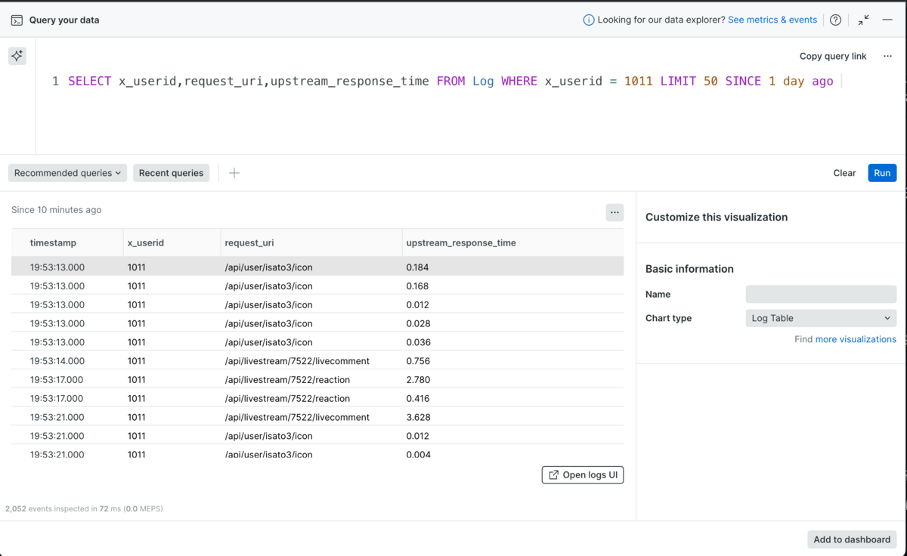Open the results table three-dot options menu
Image resolution: width=907 pixels, height=556 pixels.
tap(614, 212)
